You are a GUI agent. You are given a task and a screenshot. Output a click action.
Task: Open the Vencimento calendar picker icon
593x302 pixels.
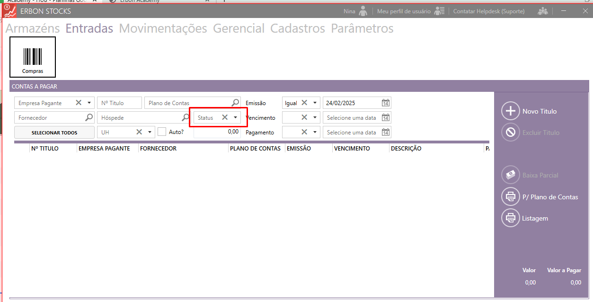(385, 118)
